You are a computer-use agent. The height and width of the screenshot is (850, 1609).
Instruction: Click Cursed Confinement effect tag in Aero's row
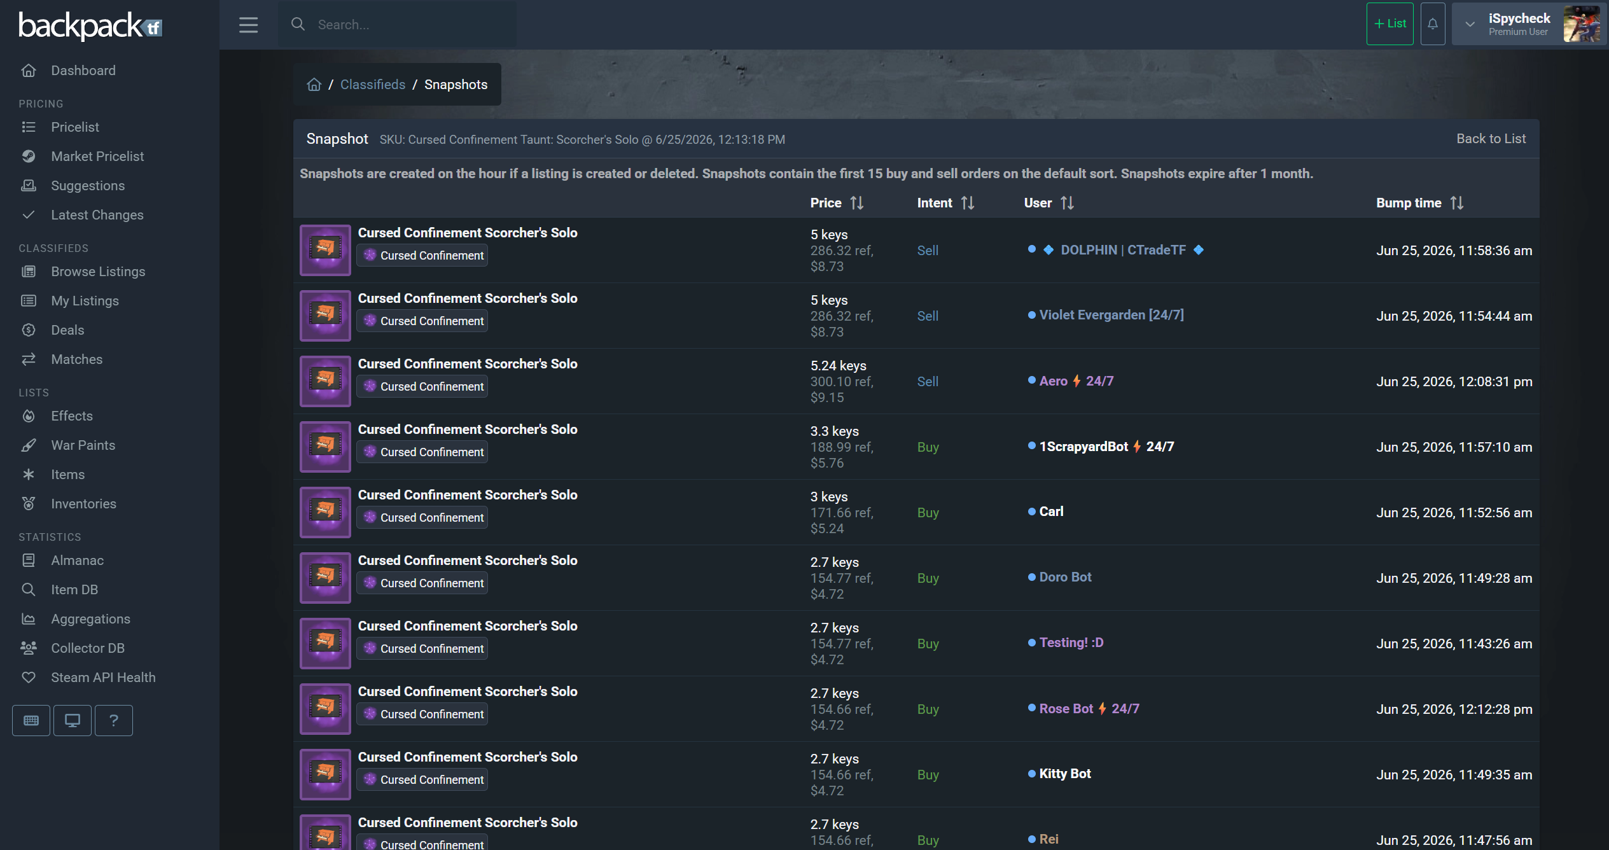pos(422,386)
